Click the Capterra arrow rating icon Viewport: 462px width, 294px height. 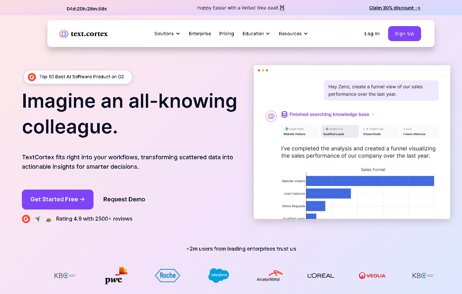point(38,219)
